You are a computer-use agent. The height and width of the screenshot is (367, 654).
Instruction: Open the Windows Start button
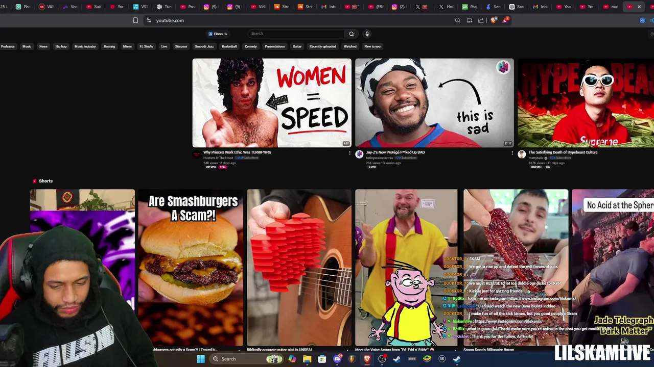(201, 359)
